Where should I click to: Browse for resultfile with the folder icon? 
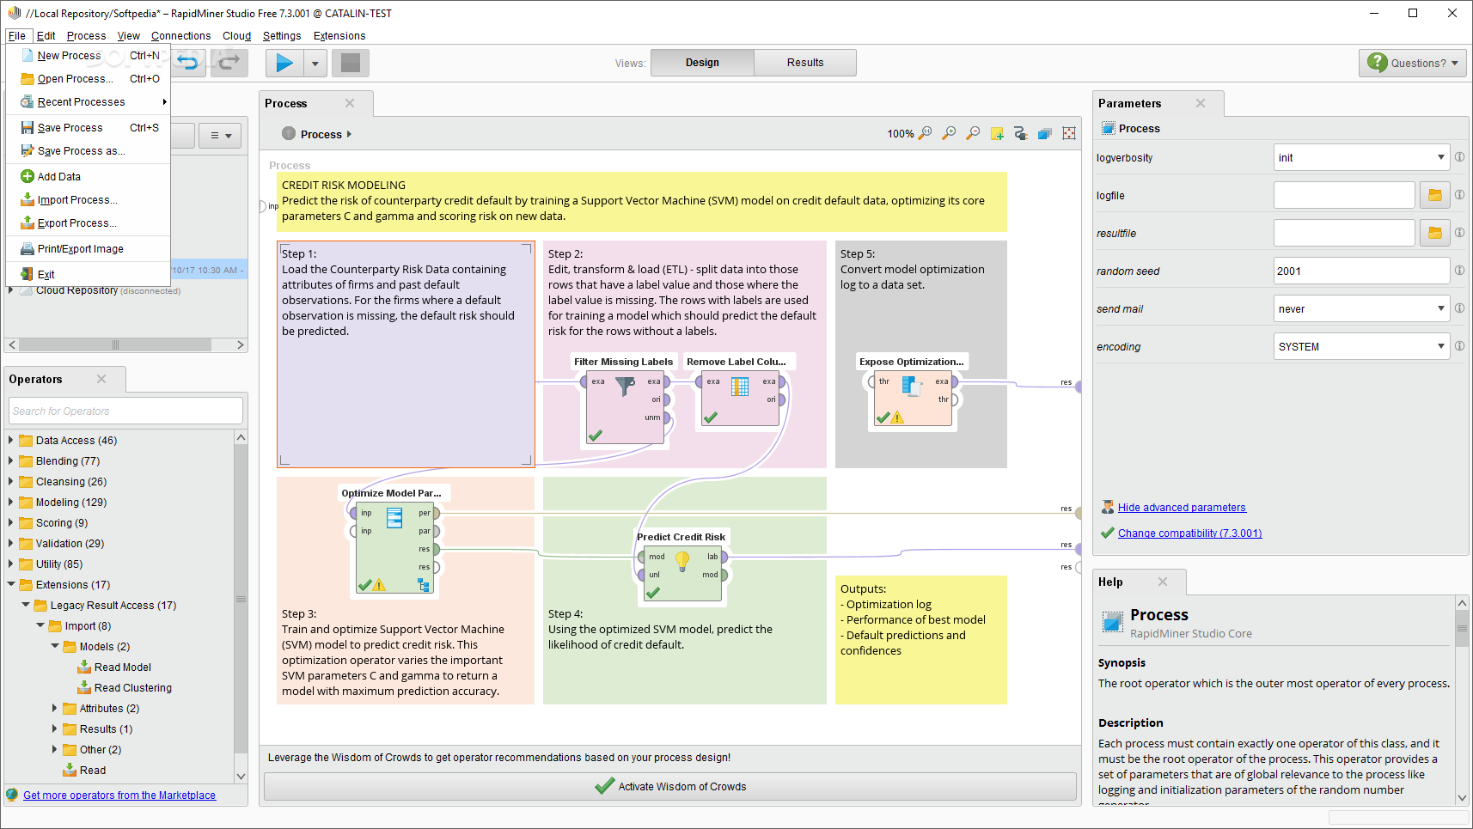[x=1434, y=233]
